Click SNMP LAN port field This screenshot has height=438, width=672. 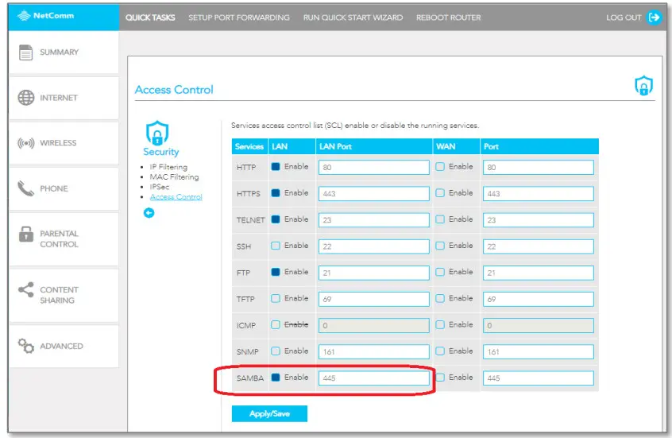[373, 352]
